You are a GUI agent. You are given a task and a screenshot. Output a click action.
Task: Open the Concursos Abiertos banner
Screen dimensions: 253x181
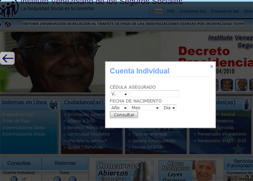tap(125, 171)
